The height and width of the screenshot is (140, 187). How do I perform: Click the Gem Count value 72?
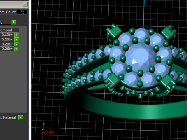pyautogui.click(x=22, y=12)
